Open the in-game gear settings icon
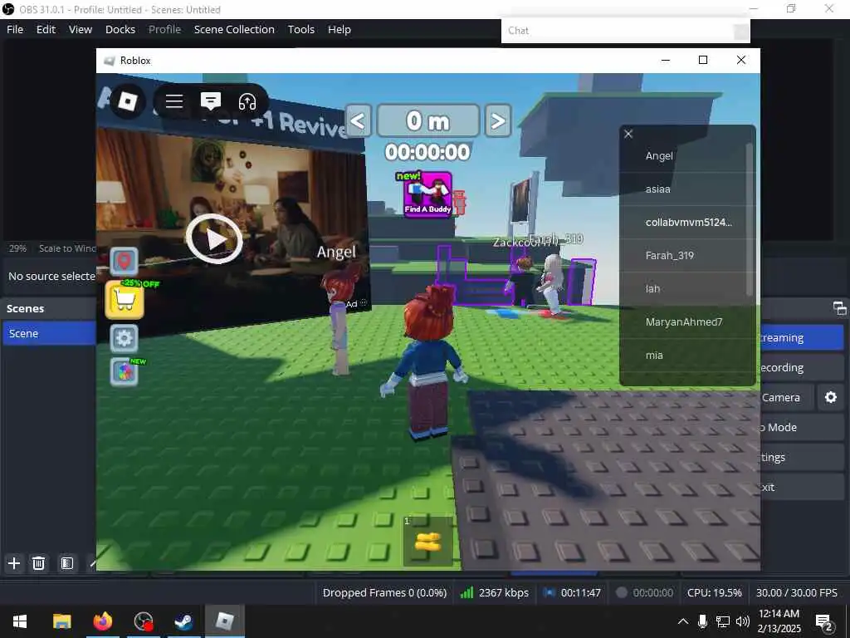Viewport: 850px width, 638px height. pyautogui.click(x=125, y=339)
